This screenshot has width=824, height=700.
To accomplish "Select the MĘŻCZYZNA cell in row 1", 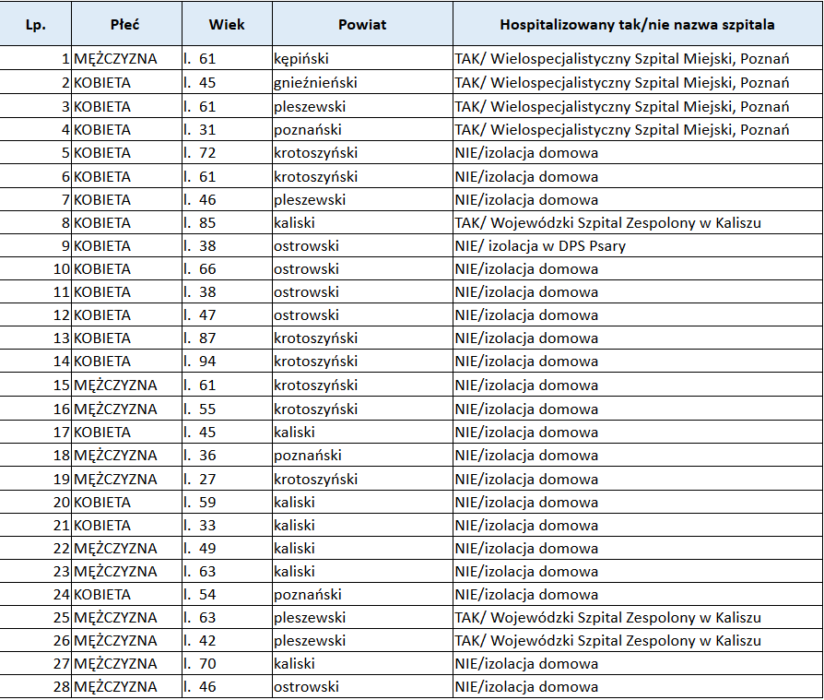I will point(116,59).
